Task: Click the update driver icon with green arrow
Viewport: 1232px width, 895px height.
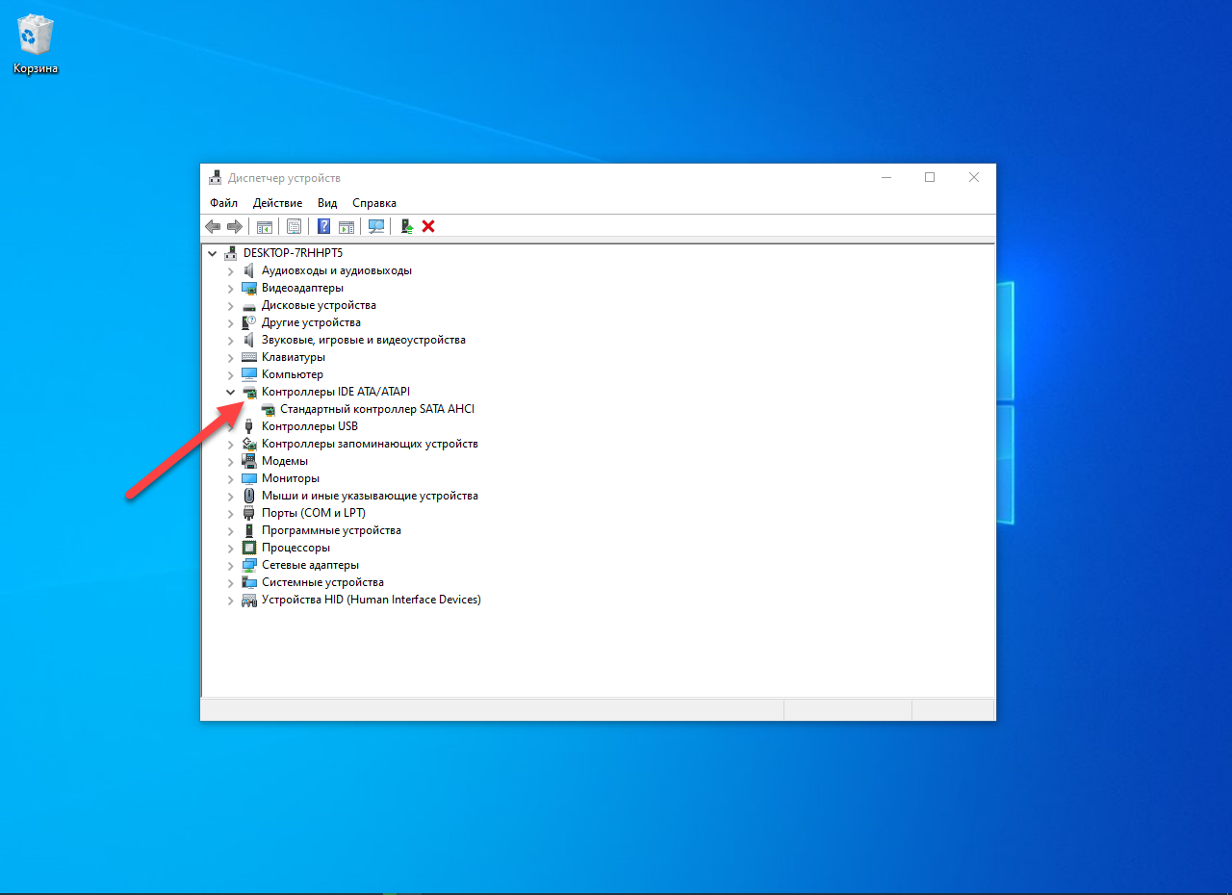Action: pyautogui.click(x=407, y=226)
